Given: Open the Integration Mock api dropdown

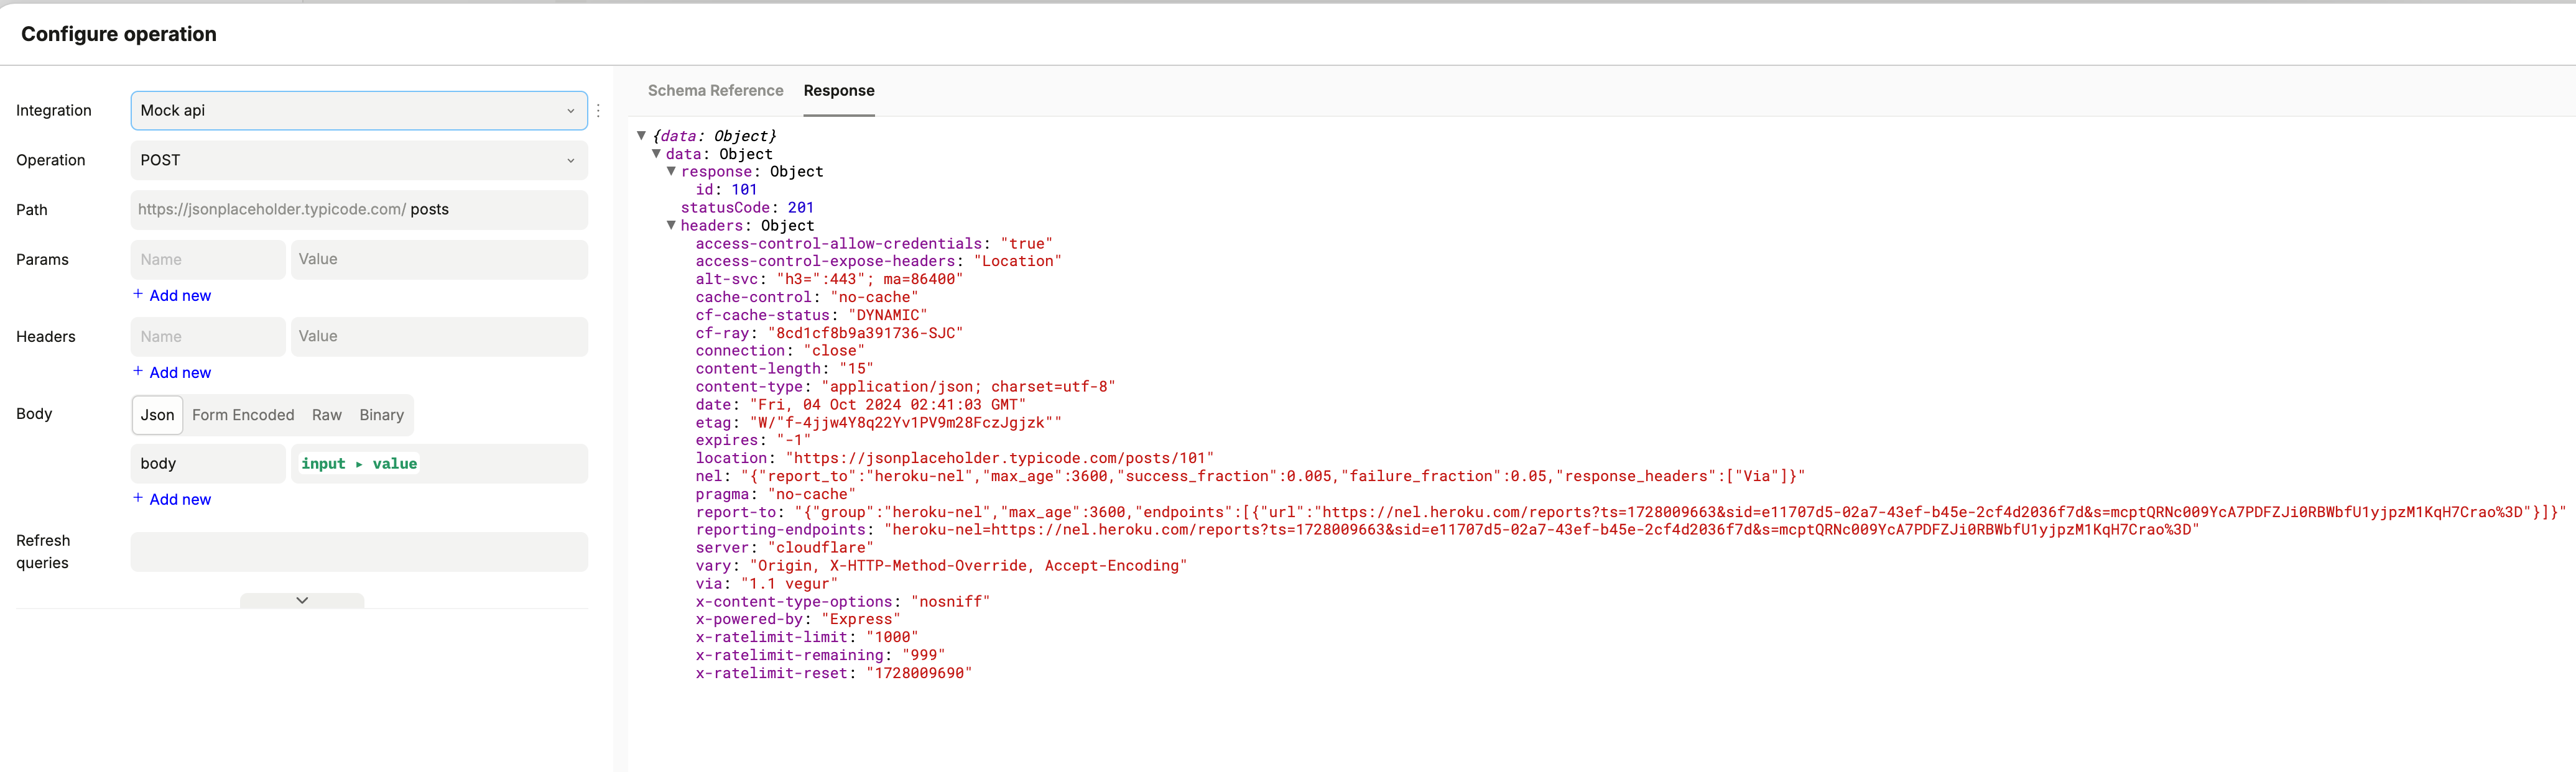Looking at the screenshot, I should click(x=358, y=111).
